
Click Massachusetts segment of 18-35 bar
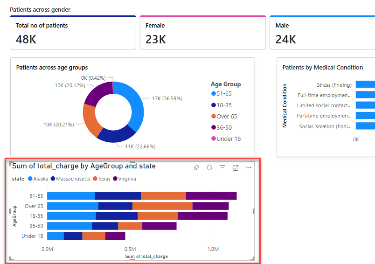point(117,216)
